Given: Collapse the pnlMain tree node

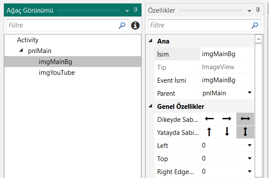Looking at the screenshot, I should pos(21,51).
